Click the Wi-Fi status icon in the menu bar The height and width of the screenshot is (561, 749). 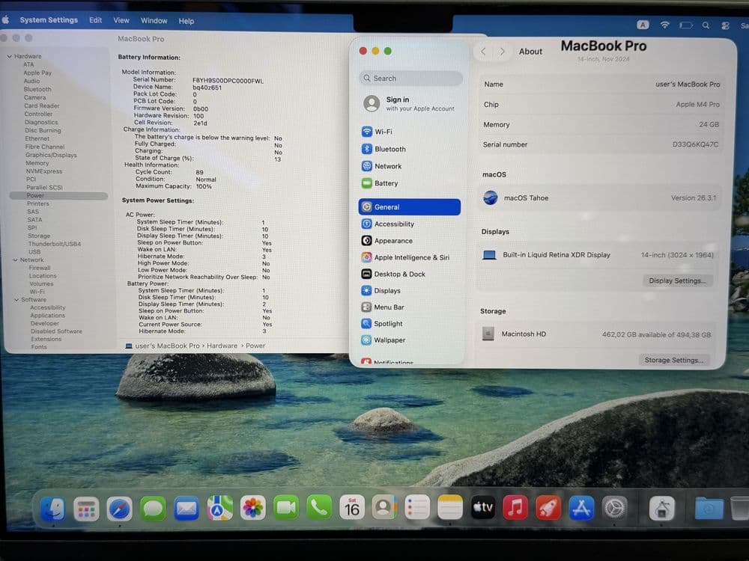click(664, 25)
